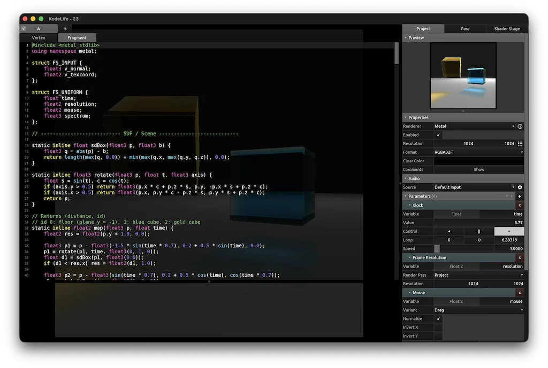Move parameter up arrow in Parameters header

(511, 196)
